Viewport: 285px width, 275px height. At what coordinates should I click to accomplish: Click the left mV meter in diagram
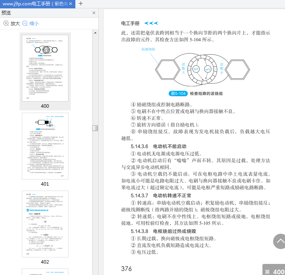point(196,69)
